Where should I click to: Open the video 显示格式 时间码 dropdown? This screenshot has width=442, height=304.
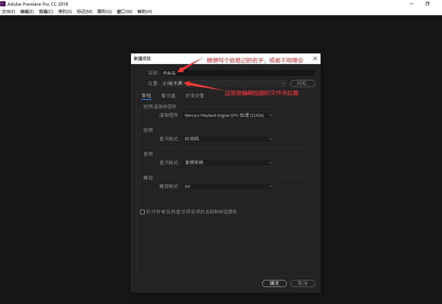tap(271, 139)
